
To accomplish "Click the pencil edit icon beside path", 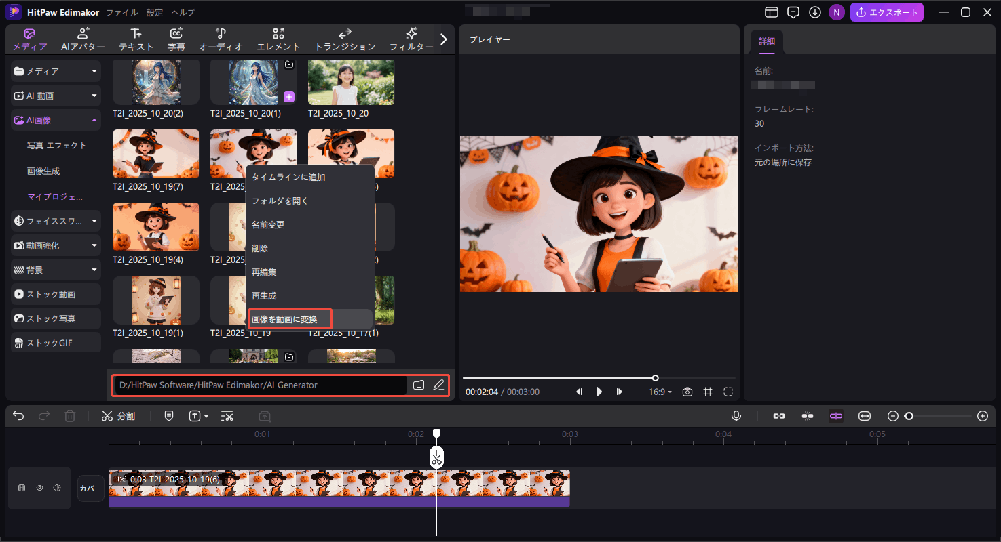I will click(438, 385).
